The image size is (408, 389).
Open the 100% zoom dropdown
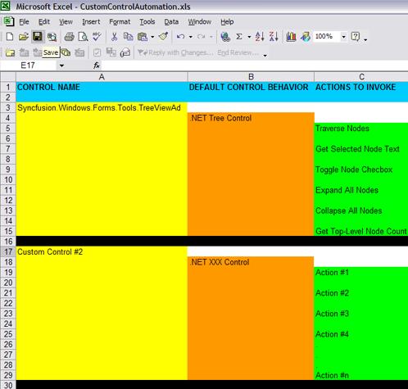(x=343, y=37)
